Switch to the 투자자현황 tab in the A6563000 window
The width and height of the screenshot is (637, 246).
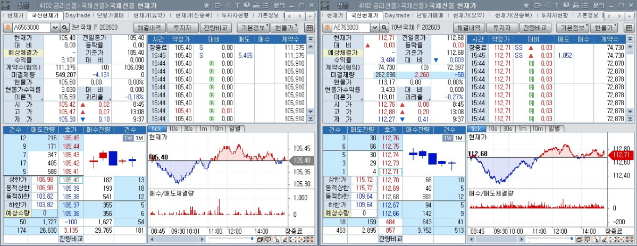[x=235, y=15]
